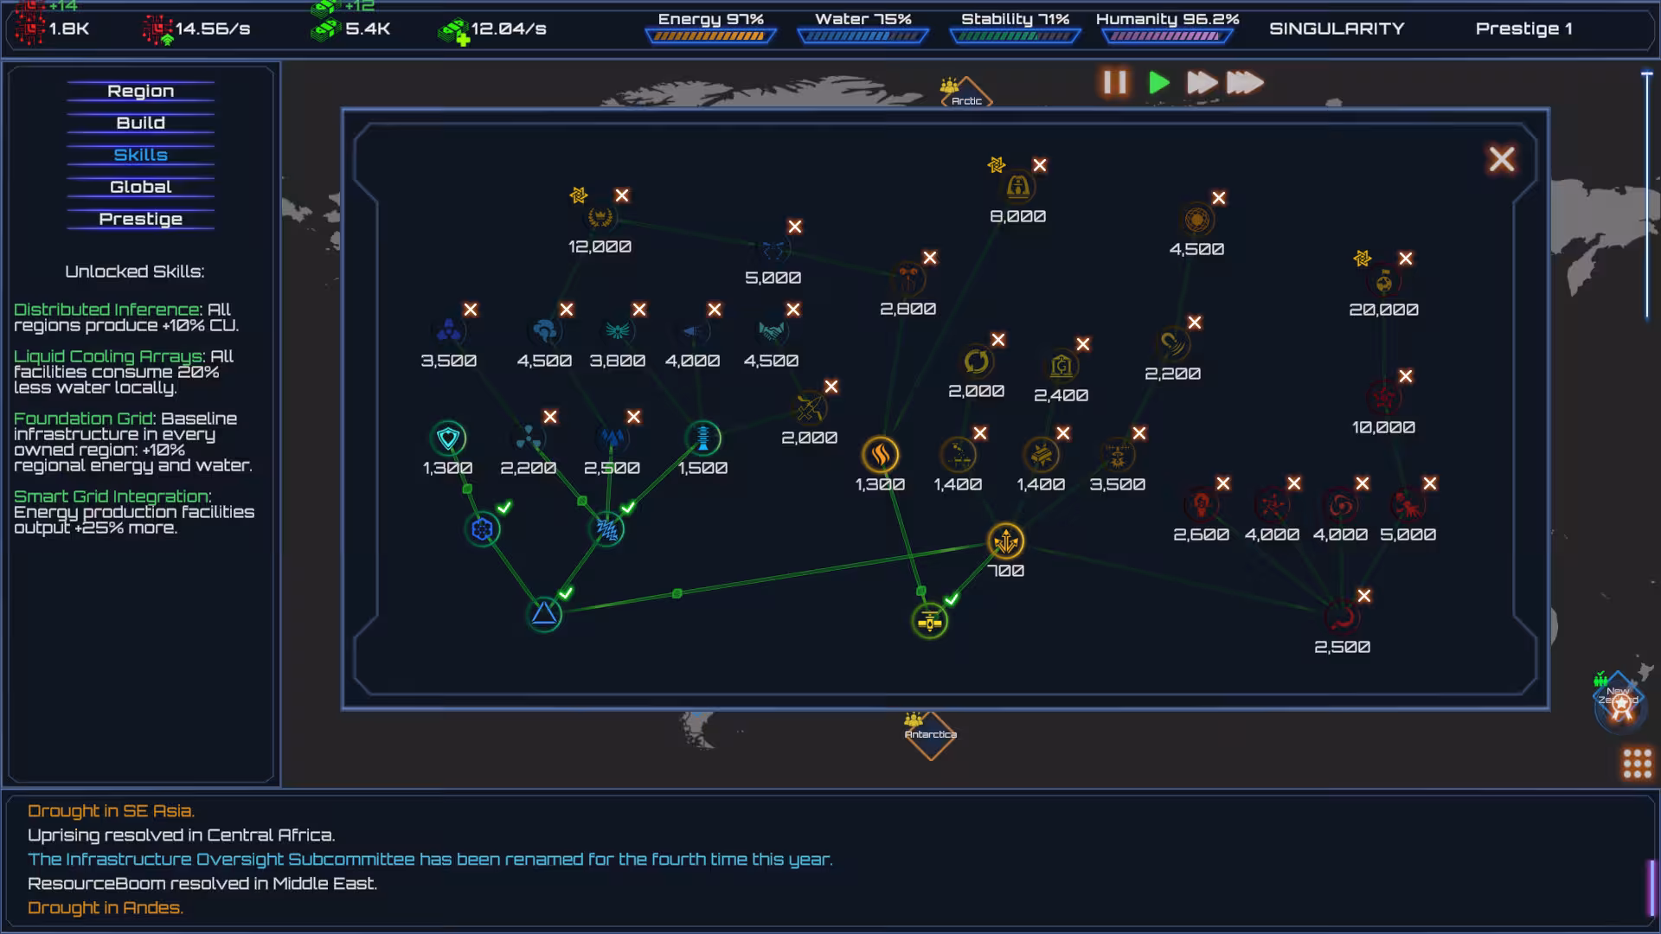The width and height of the screenshot is (1661, 934).
Task: Open the orange grid menu button
Action: [1637, 764]
